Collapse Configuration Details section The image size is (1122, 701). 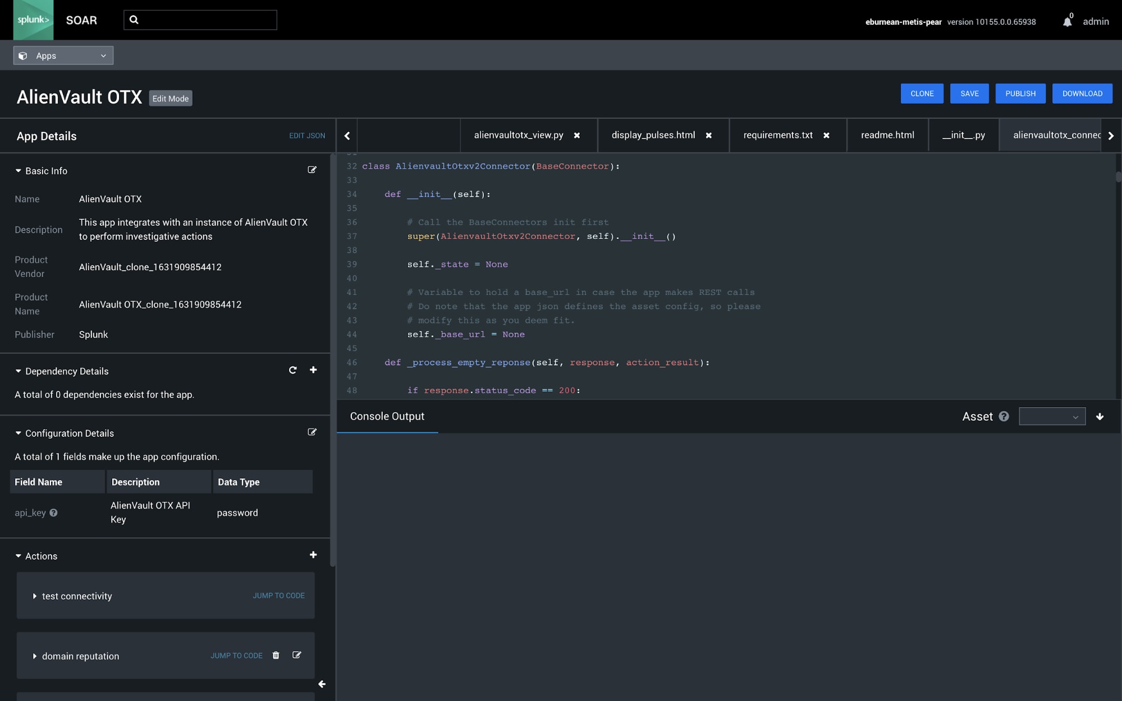click(x=18, y=433)
